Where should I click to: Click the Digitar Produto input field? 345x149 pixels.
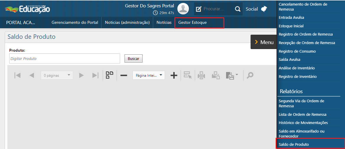click(65, 58)
